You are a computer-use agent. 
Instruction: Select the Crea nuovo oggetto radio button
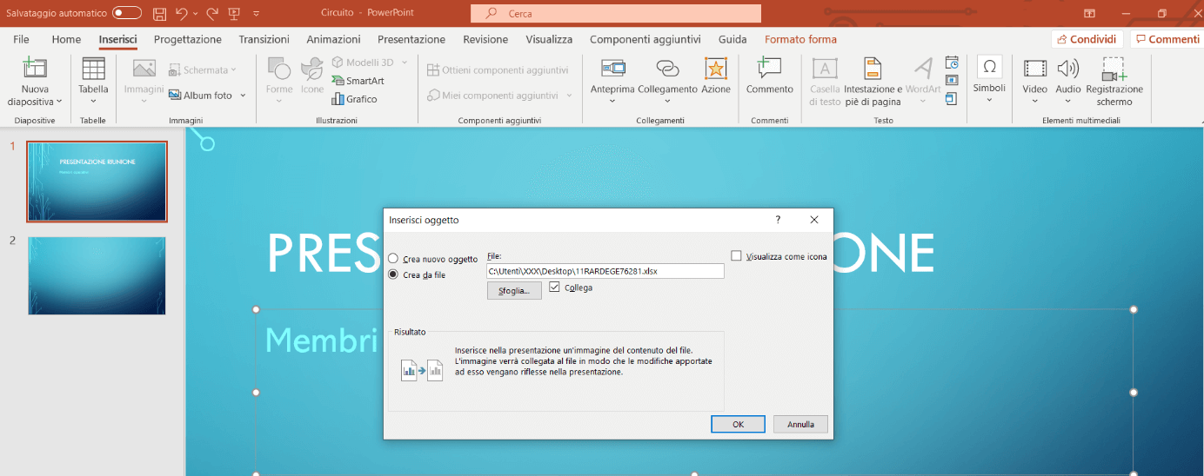393,259
